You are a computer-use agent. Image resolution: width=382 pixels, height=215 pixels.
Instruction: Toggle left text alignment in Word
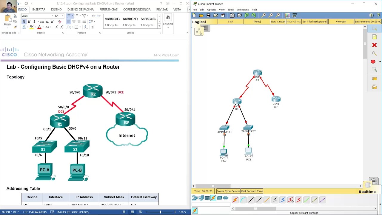point(69,21)
